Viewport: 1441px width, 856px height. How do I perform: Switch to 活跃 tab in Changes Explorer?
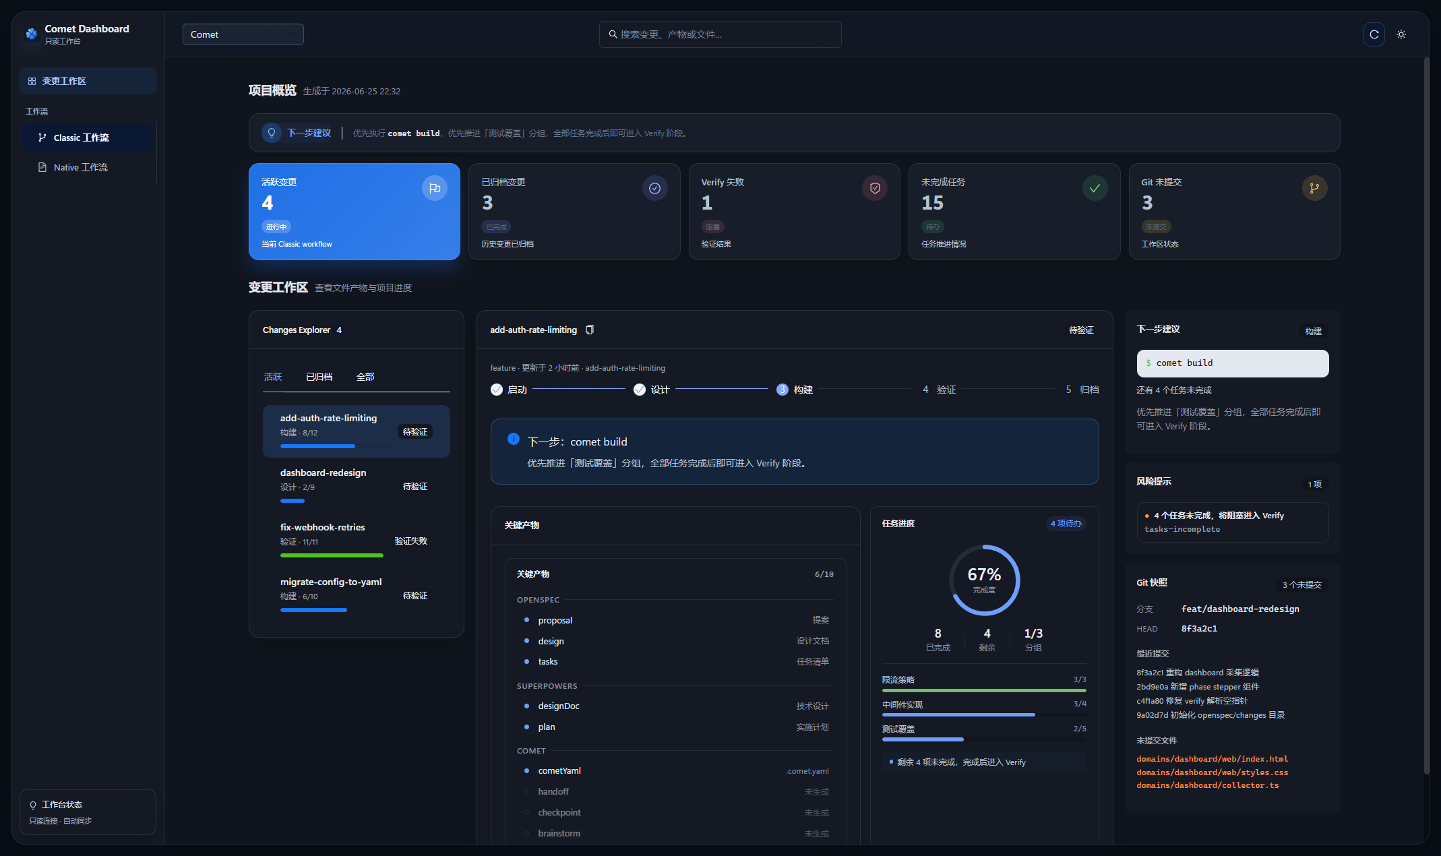273,377
